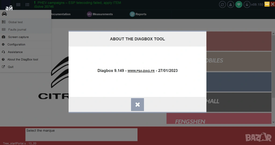Click the car icon in menu header

click(4, 14)
